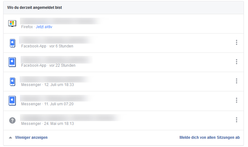Click the Wo du derzeit angemeldet bist heading
Image resolution: width=248 pixels, height=147 pixels.
tap(34, 8)
